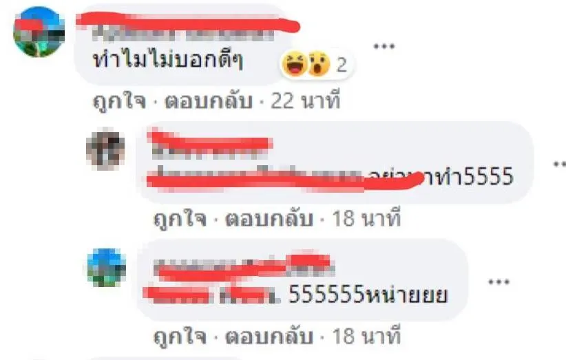566x360 pixels.
Task: Open the 18 นาที timestamp under the 555555หน่ายยย reply
Action: click(366, 336)
